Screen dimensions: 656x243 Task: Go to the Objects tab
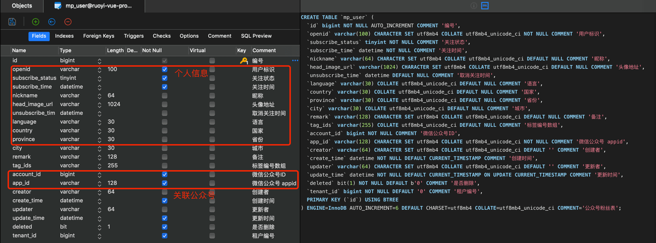[22, 6]
